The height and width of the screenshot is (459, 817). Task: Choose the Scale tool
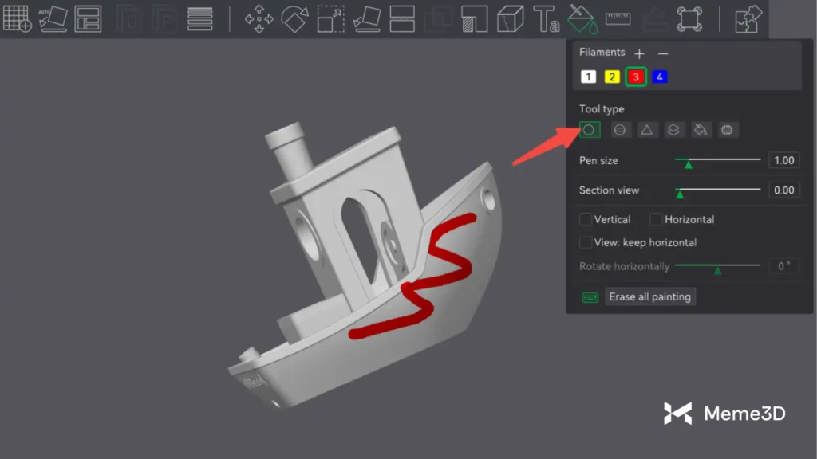point(330,18)
